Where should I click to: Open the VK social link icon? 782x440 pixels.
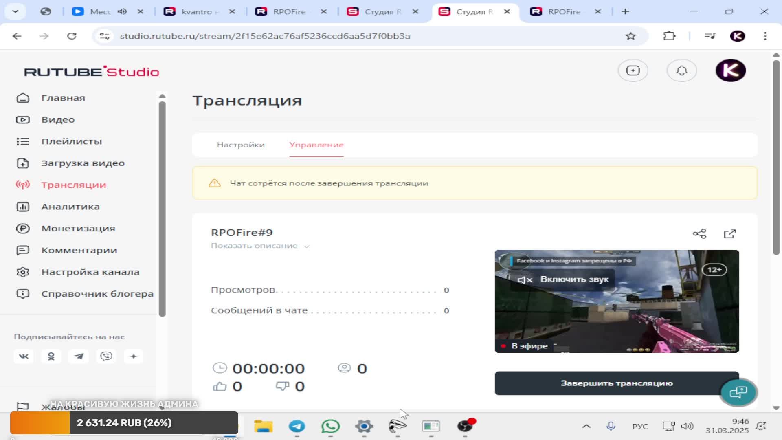point(24,356)
